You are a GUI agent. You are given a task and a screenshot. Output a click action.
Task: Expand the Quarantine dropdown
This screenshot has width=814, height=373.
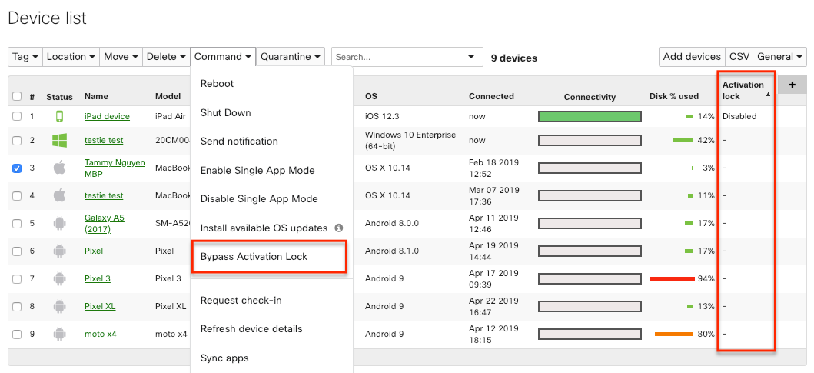290,57
